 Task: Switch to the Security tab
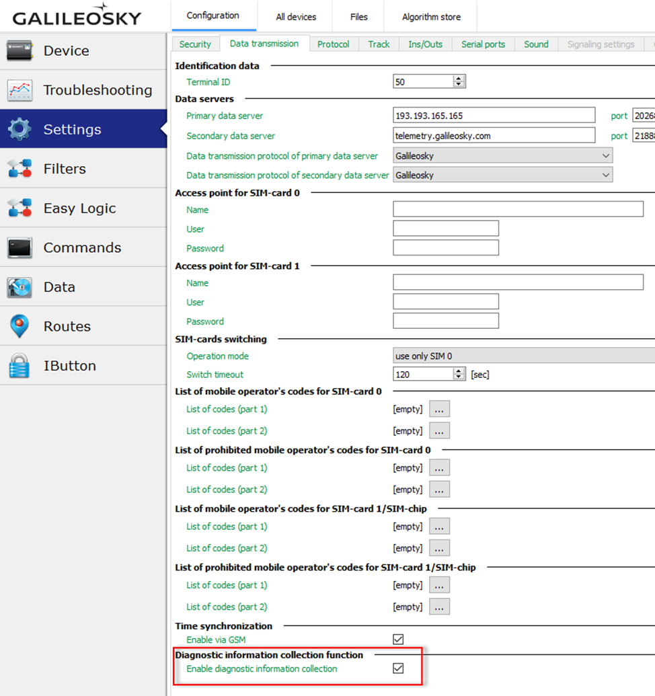pyautogui.click(x=195, y=44)
